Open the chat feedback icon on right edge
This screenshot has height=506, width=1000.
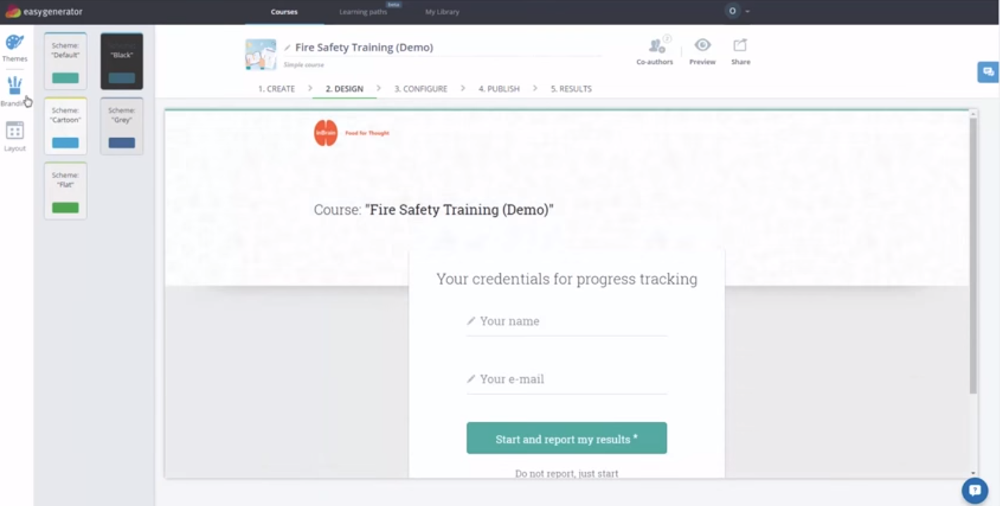(x=988, y=72)
